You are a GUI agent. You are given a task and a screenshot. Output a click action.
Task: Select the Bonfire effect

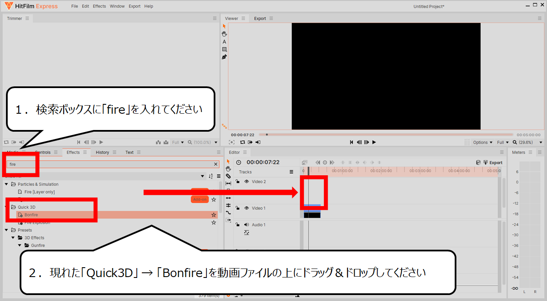(x=31, y=215)
